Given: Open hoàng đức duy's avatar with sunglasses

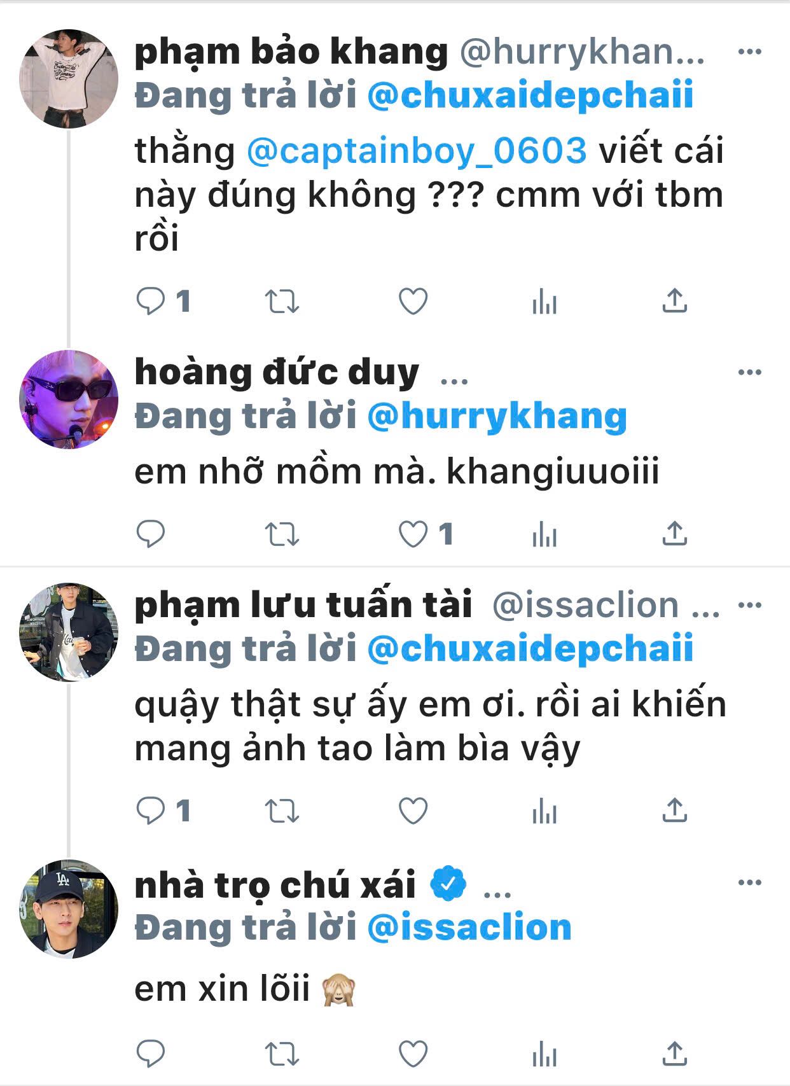Looking at the screenshot, I should [x=69, y=400].
